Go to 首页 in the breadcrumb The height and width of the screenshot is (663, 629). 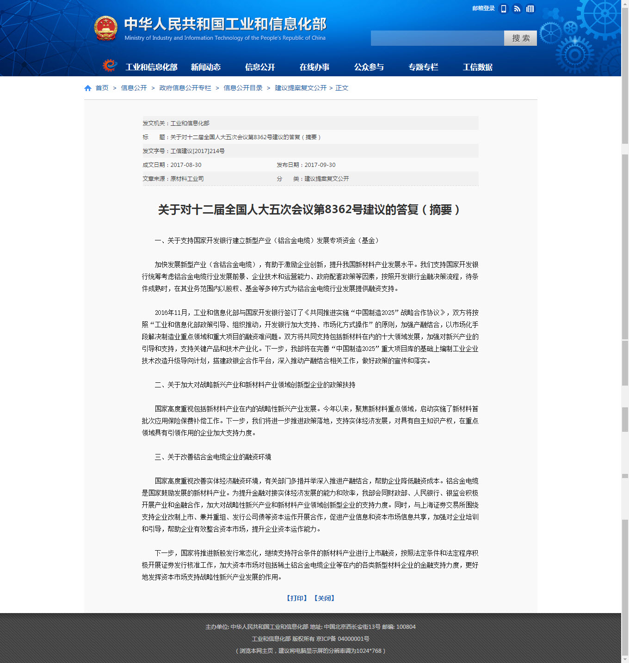pos(102,88)
